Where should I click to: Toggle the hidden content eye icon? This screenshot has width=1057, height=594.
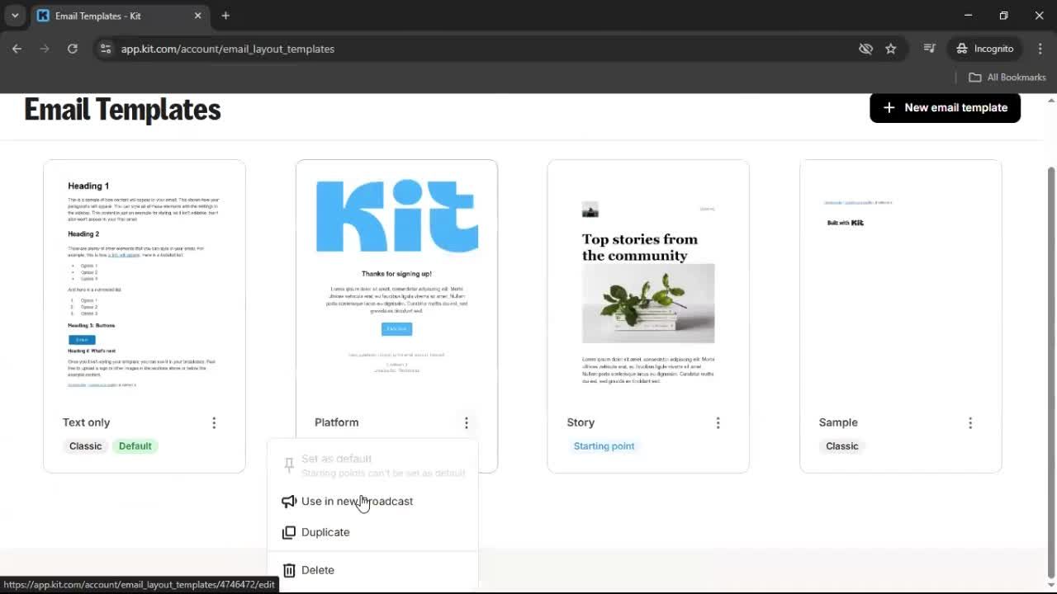[865, 49]
